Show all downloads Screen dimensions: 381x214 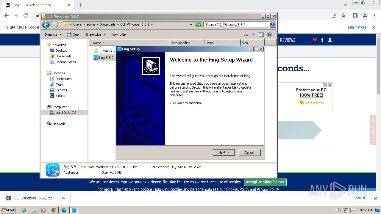coord(359,198)
